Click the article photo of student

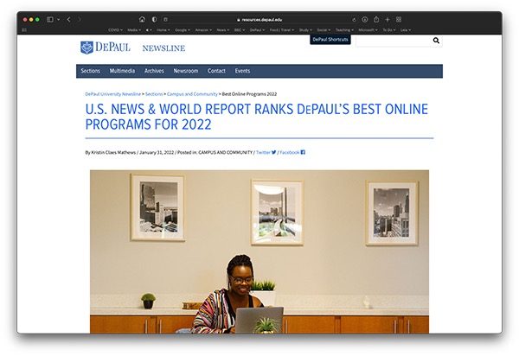coord(259,251)
